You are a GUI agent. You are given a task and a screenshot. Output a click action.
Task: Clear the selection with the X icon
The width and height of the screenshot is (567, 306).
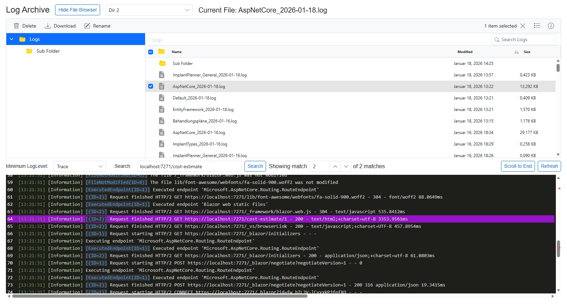pos(523,26)
